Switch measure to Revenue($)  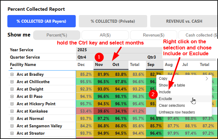pyautogui.click(x=154, y=35)
